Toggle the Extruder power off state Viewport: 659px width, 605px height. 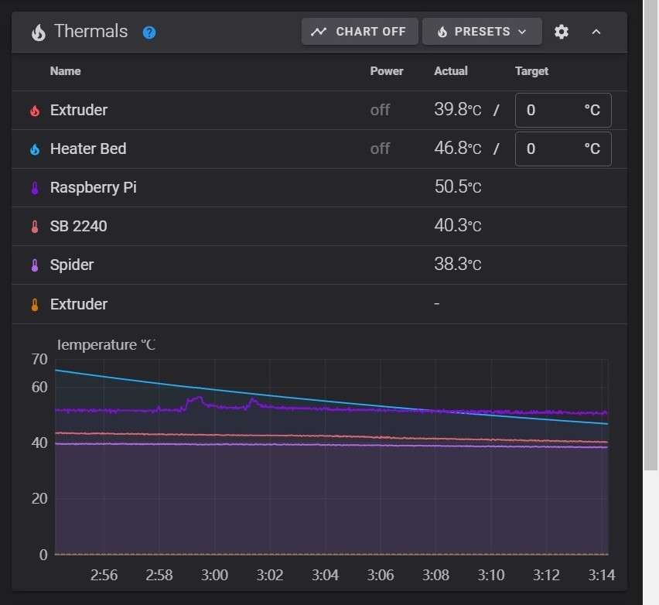click(x=380, y=110)
